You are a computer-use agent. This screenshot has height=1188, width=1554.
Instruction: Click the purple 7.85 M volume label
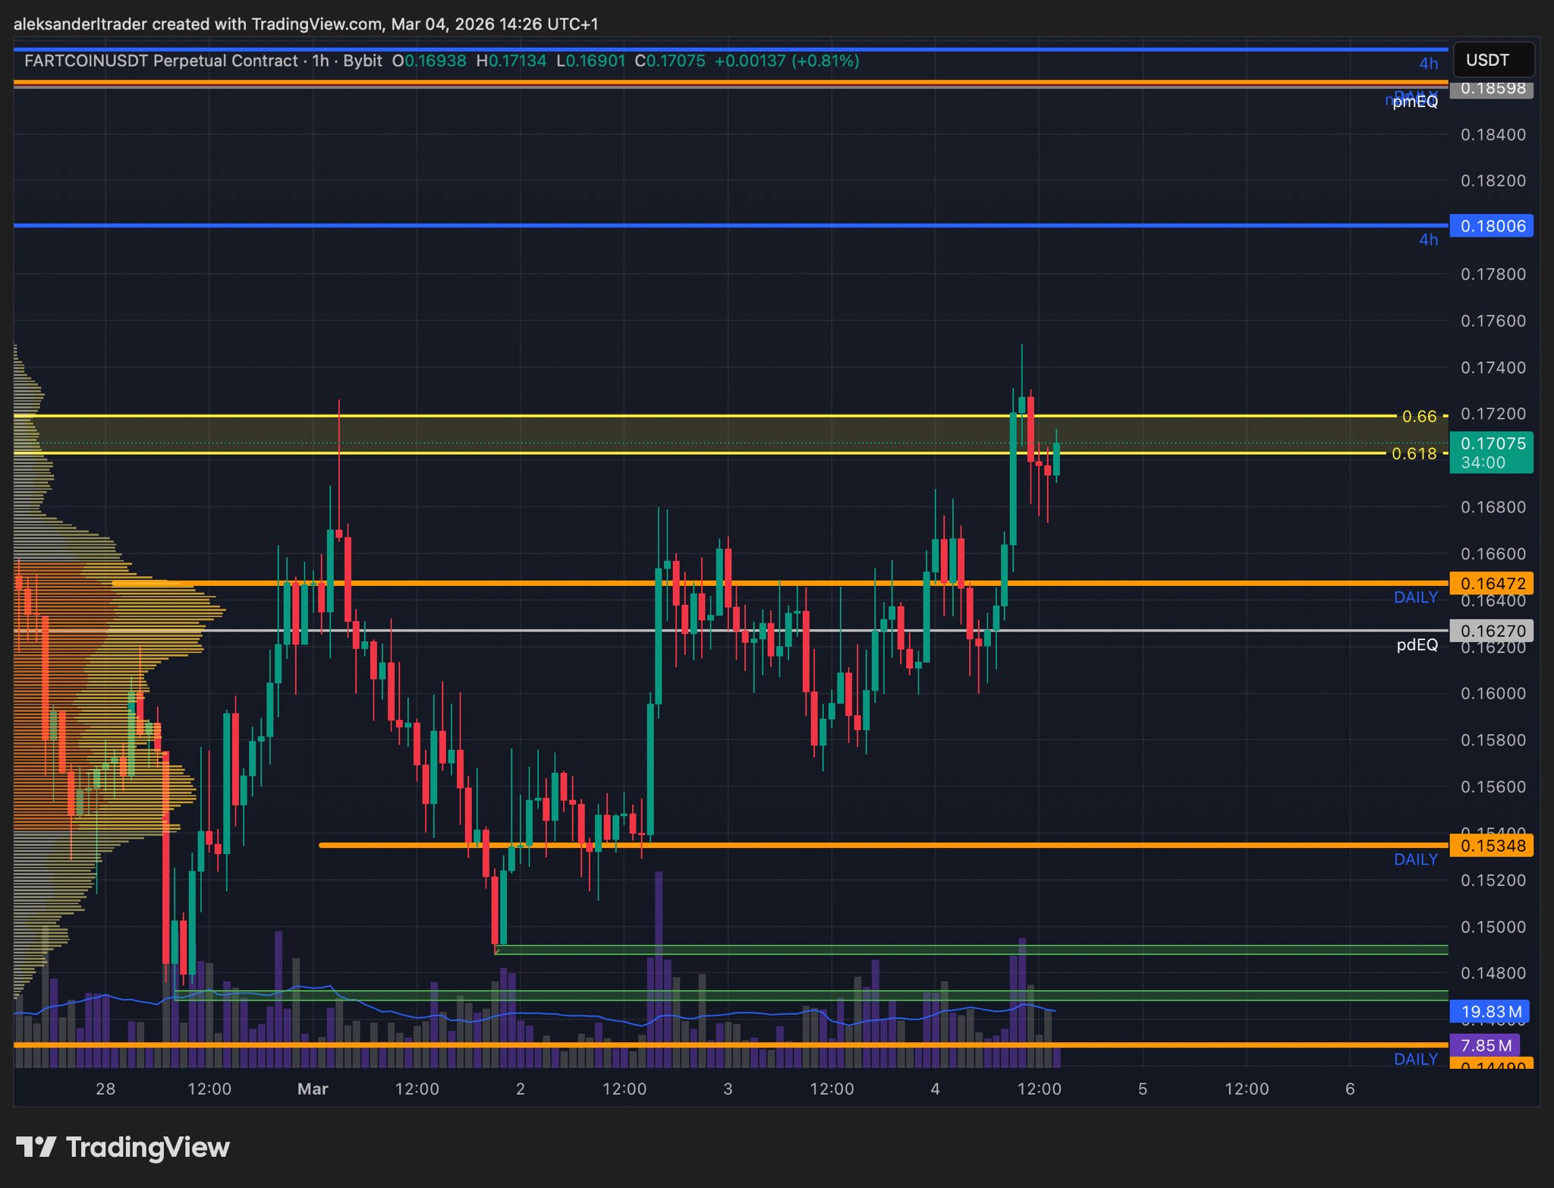coord(1485,1045)
